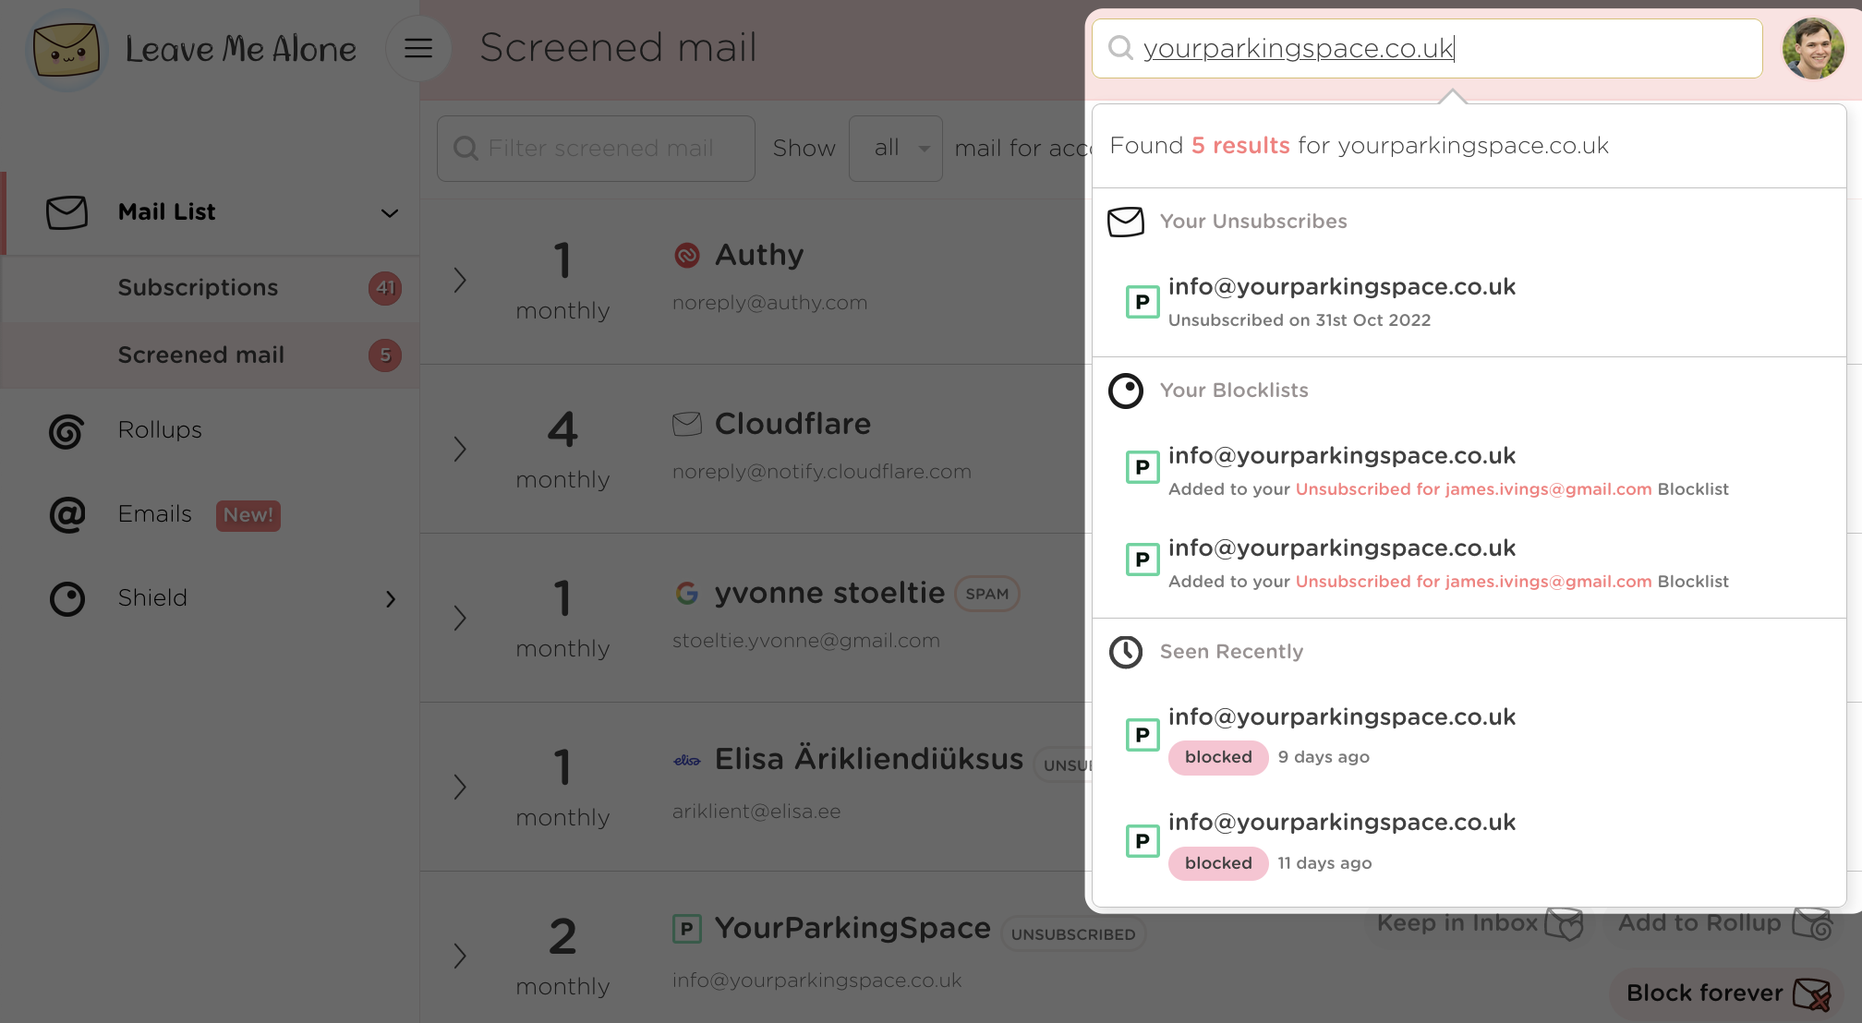Viewport: 1862px width, 1023px height.
Task: Click the Block forever envelope icon
Action: (x=1810, y=994)
